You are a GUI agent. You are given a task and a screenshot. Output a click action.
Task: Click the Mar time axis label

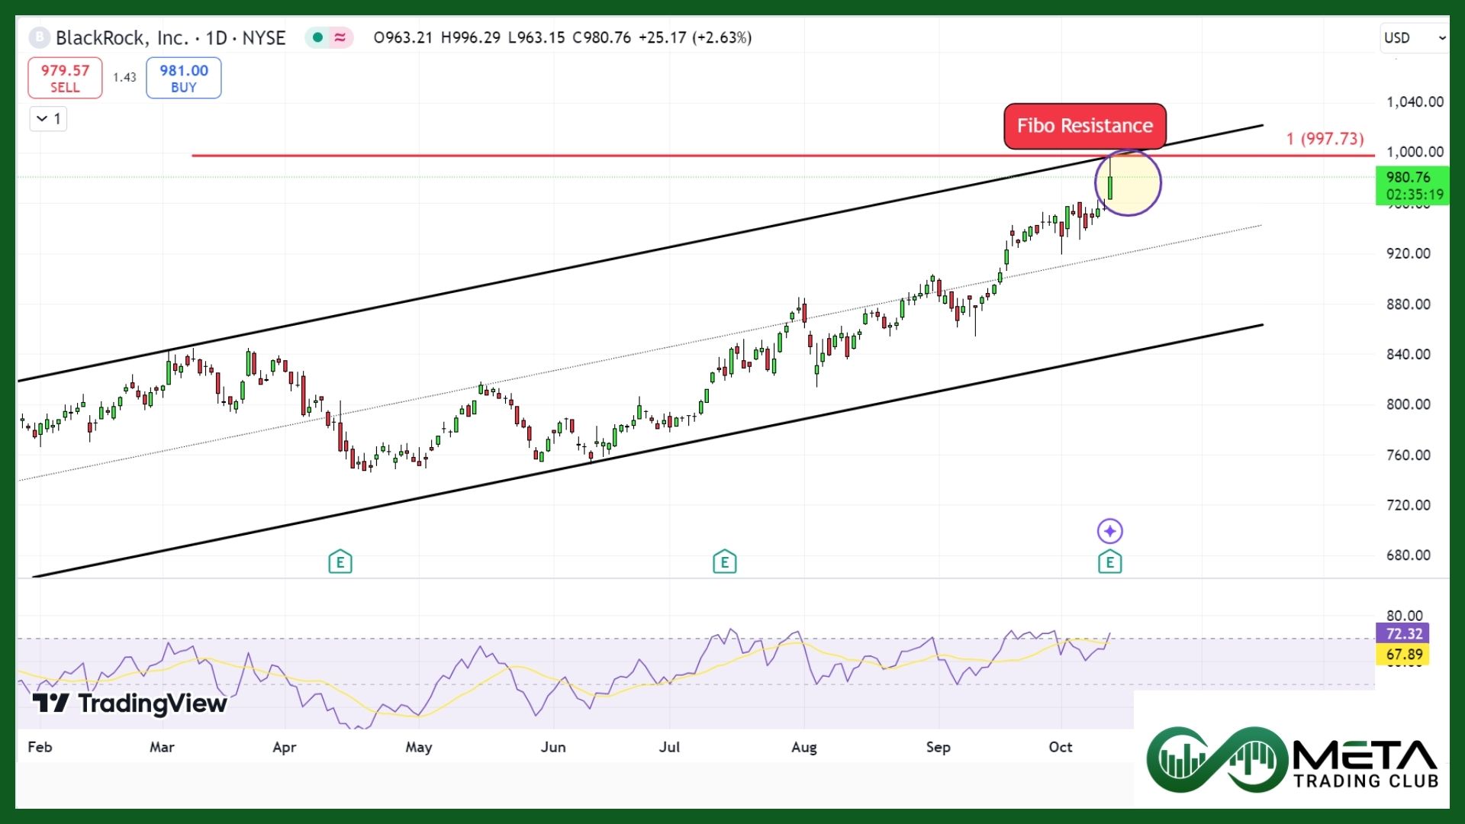162,747
